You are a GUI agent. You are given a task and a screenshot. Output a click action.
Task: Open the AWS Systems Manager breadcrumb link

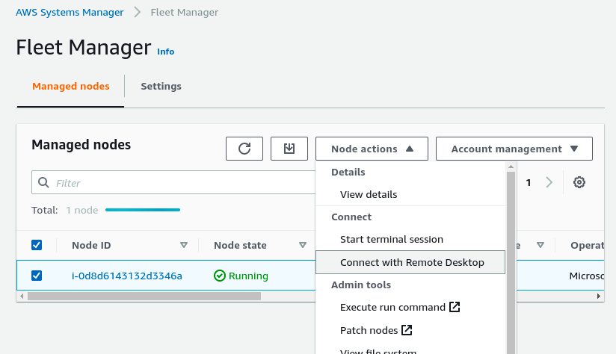[x=70, y=12]
